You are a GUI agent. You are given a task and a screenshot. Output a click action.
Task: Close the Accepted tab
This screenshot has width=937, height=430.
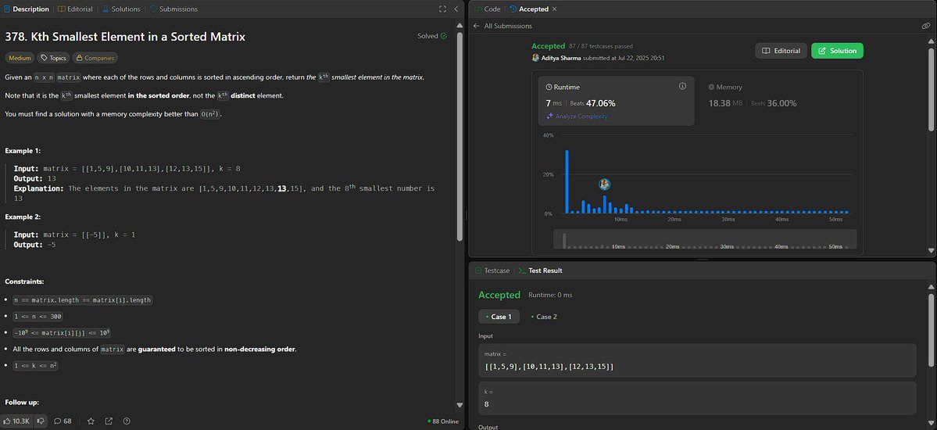point(554,9)
